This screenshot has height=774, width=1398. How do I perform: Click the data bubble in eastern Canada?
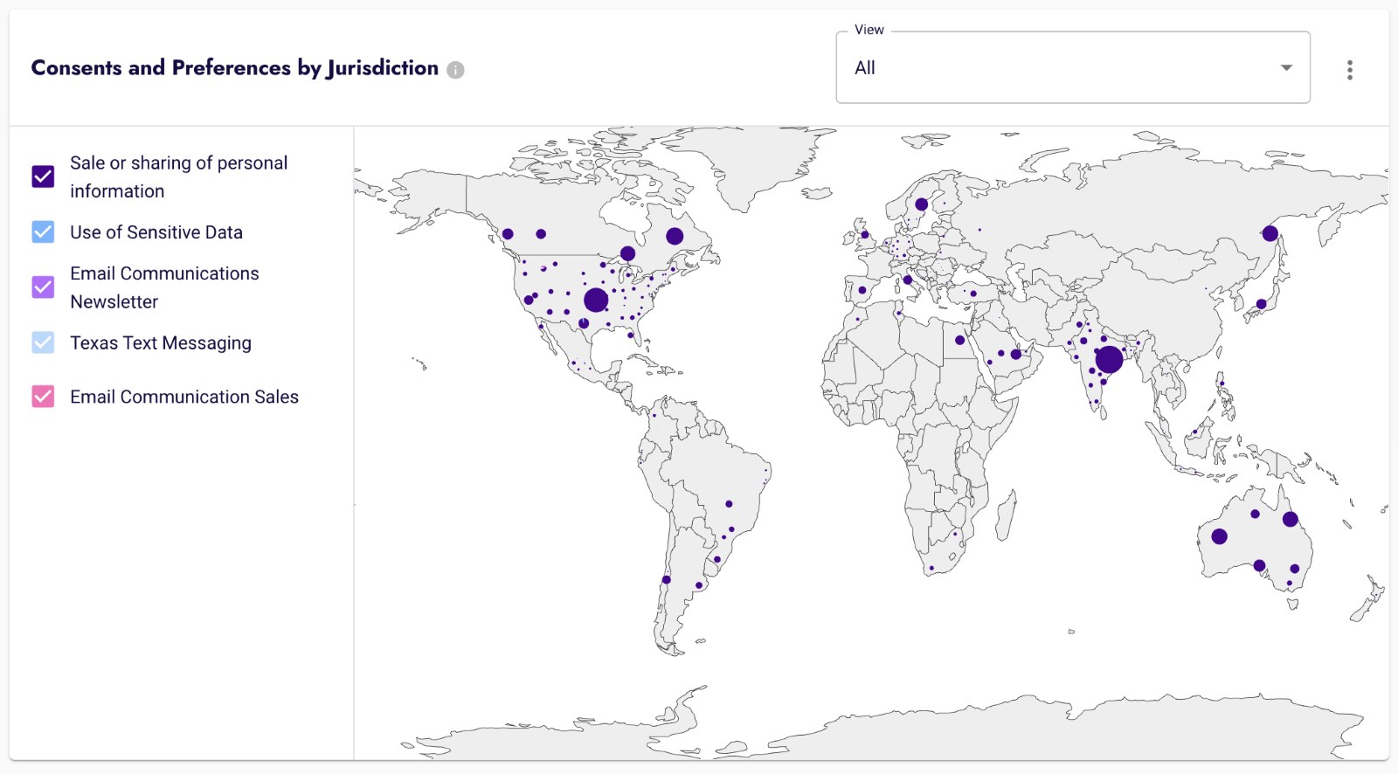[675, 236]
